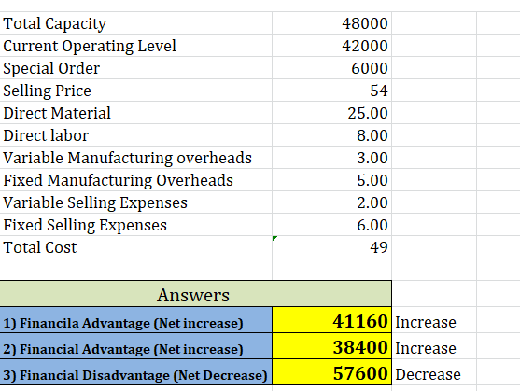The image size is (520, 391).
Task: Select the 'Total Cost' label cell
Action: (136, 247)
